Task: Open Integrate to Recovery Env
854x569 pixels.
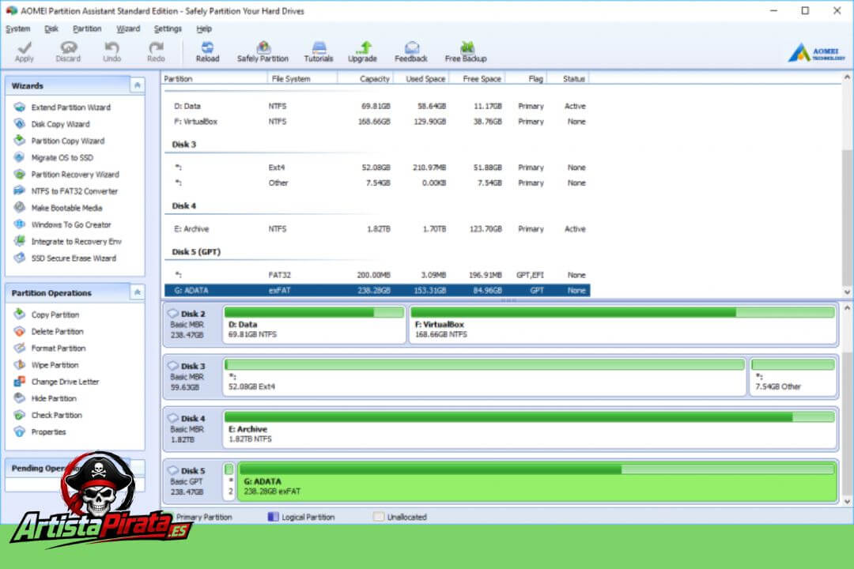Action: coord(67,242)
